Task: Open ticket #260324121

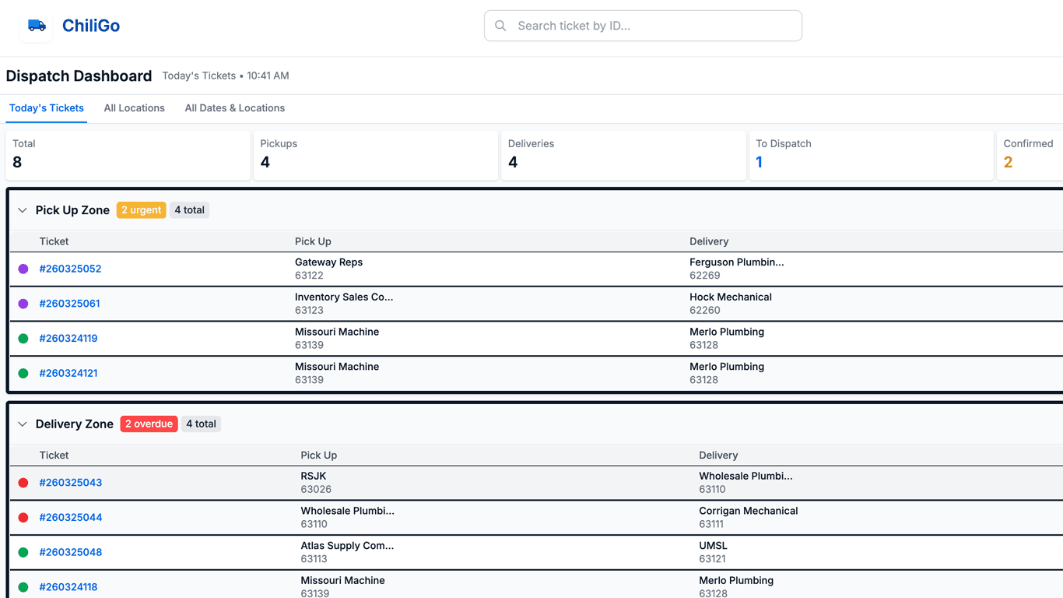Action: [68, 374]
